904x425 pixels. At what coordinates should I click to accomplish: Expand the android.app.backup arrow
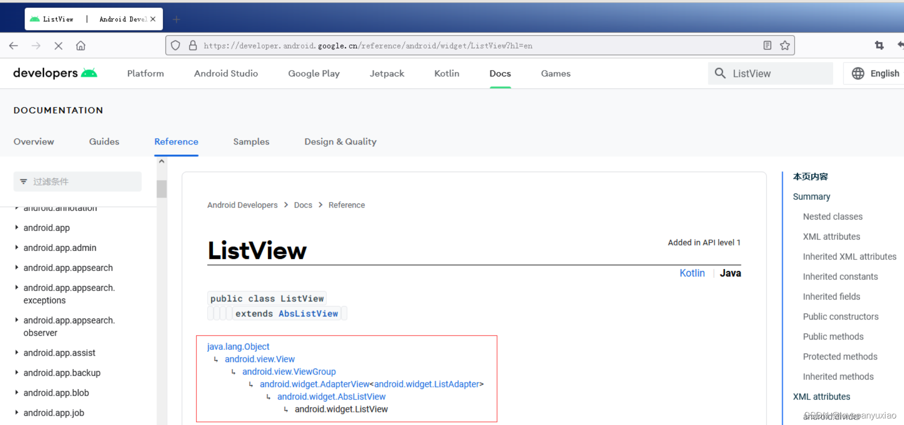tap(16, 372)
